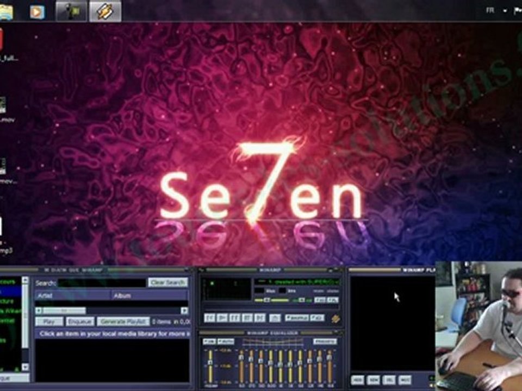Click the Action Center flag icon
The image size is (522, 391).
pos(518,11)
